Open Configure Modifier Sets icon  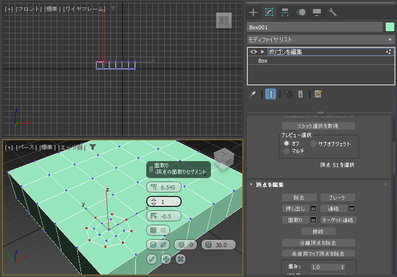tap(318, 94)
